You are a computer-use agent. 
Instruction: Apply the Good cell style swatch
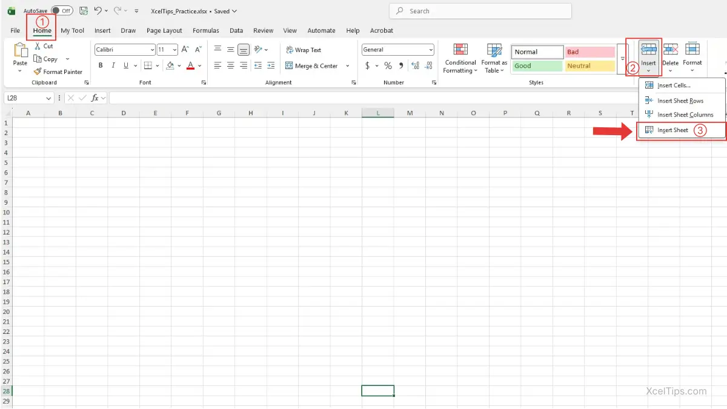click(537, 66)
